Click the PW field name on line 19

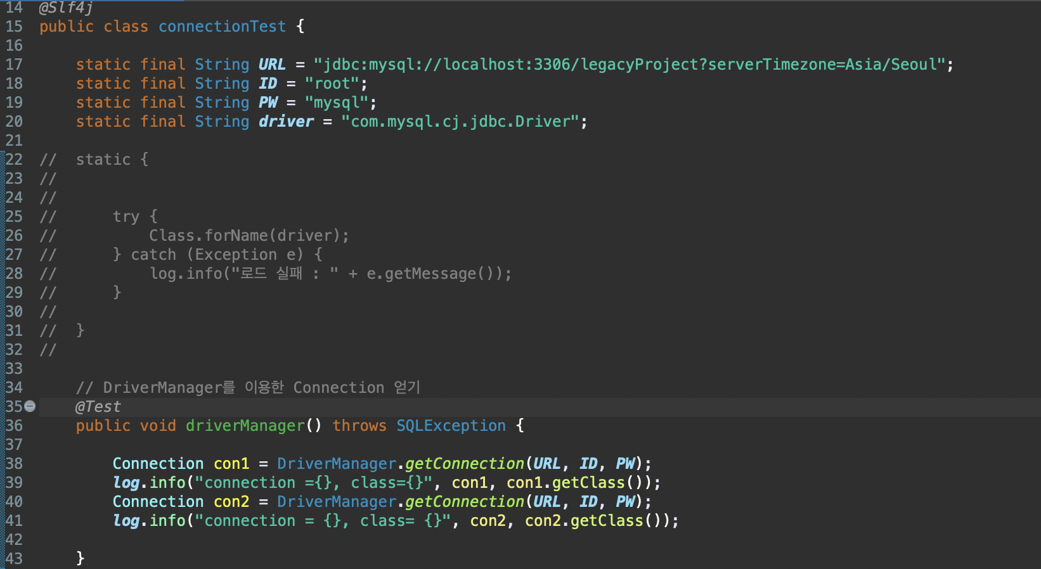[268, 103]
